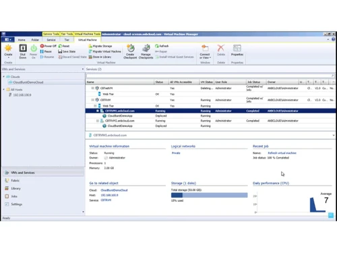Click the storage usage bar
The image size is (337, 253).
(x=209, y=195)
